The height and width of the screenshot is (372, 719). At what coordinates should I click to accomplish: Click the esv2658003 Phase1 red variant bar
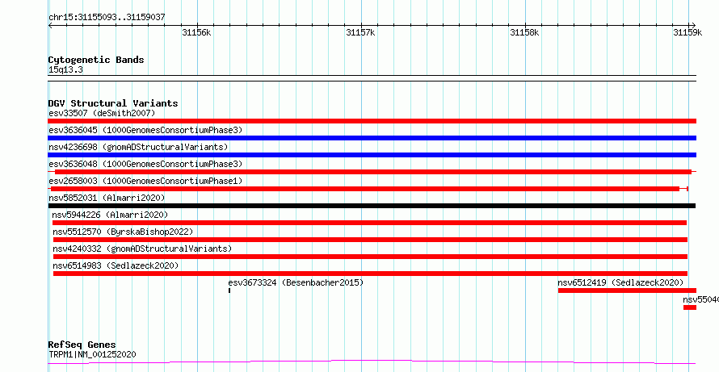pos(368,189)
